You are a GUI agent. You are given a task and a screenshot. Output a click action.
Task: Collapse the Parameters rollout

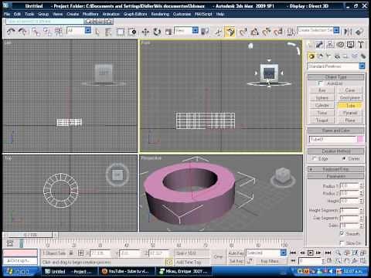click(x=336, y=176)
